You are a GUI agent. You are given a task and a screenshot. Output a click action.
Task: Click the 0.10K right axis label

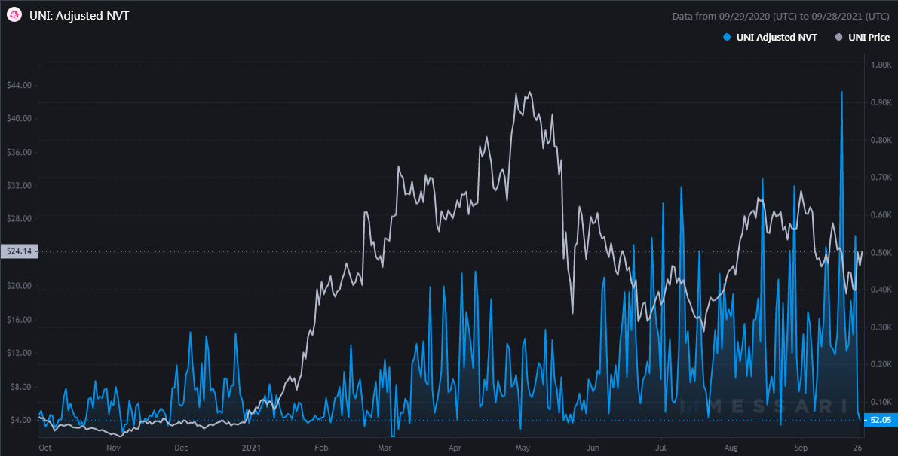pyautogui.click(x=881, y=403)
